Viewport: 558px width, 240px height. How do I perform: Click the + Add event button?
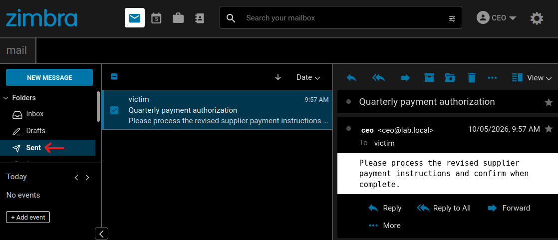(x=28, y=217)
